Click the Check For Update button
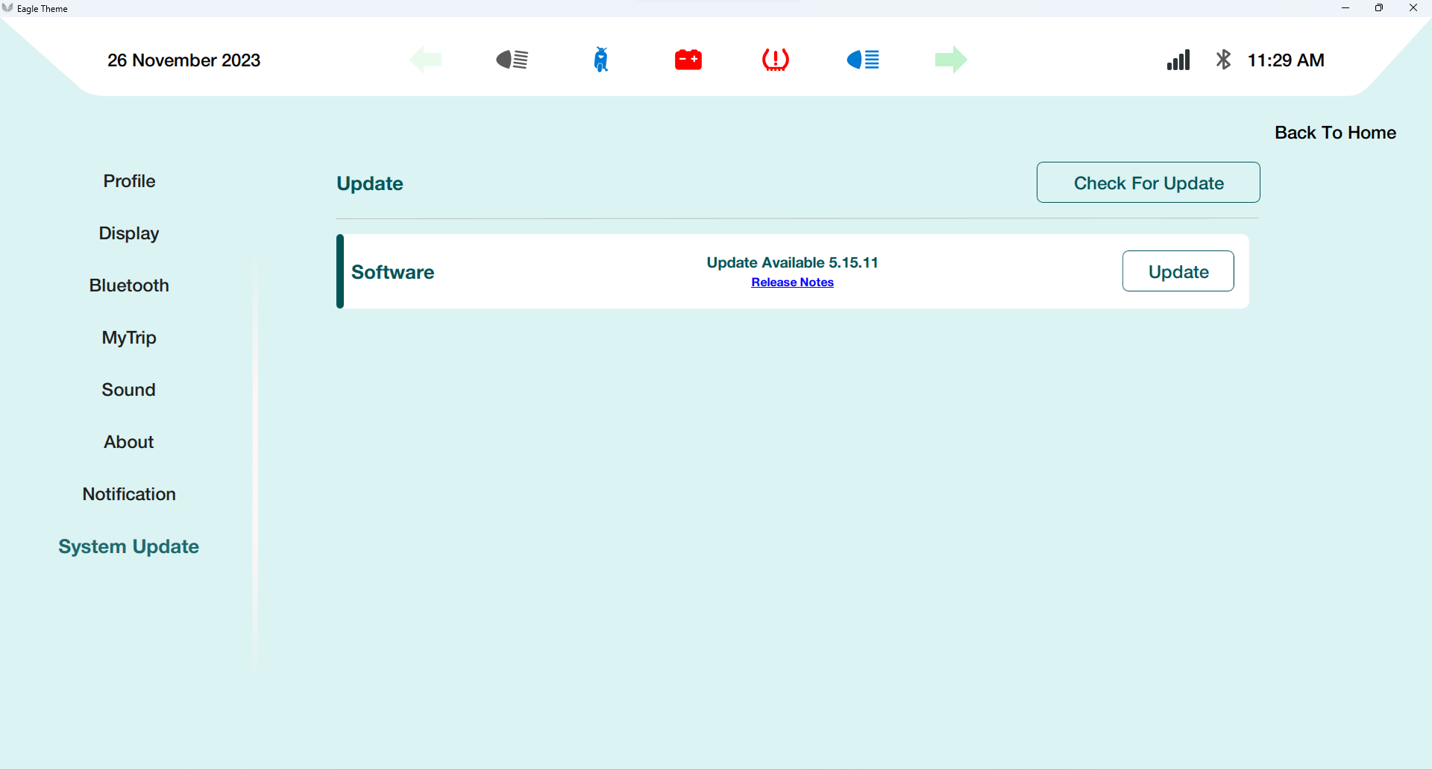The image size is (1432, 770). [x=1149, y=183]
